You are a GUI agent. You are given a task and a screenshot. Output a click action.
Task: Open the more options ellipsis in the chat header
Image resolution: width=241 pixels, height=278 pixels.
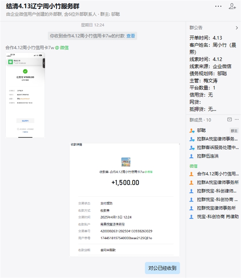[218, 6]
